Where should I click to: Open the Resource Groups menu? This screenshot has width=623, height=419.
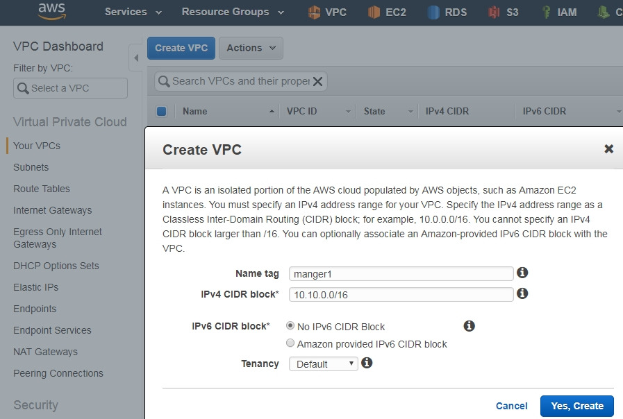coord(233,12)
